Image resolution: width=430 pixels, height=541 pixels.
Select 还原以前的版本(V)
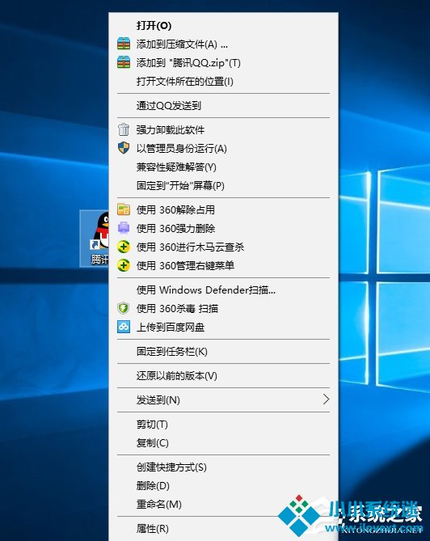click(223, 375)
